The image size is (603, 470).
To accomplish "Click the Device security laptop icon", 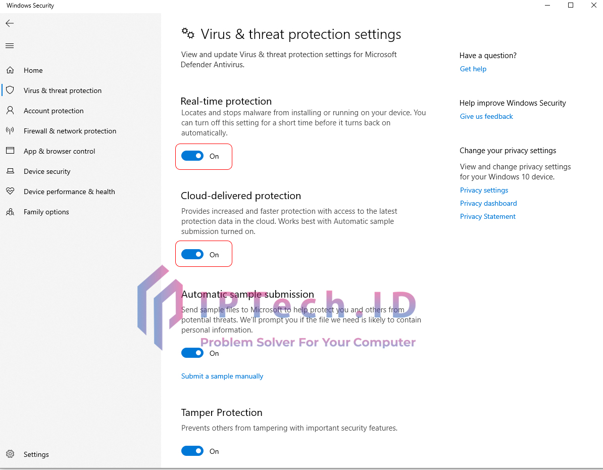I will 10,171.
